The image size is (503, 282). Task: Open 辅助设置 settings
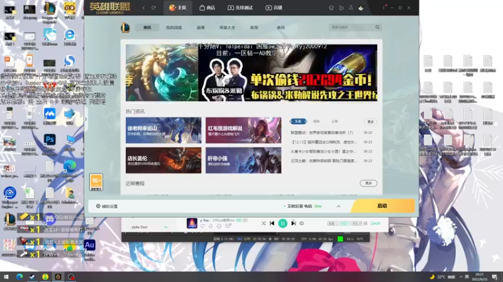[107, 206]
